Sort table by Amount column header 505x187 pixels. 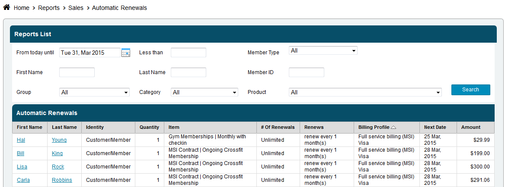click(x=470, y=128)
